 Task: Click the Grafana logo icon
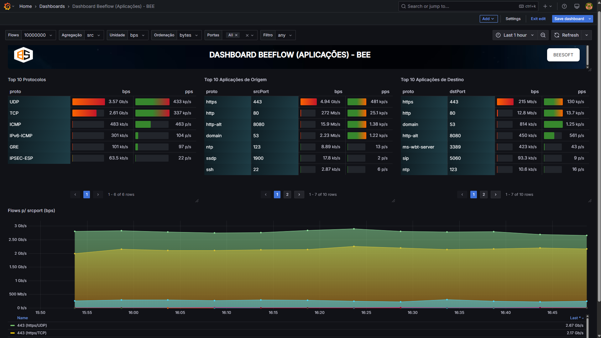coord(7,6)
